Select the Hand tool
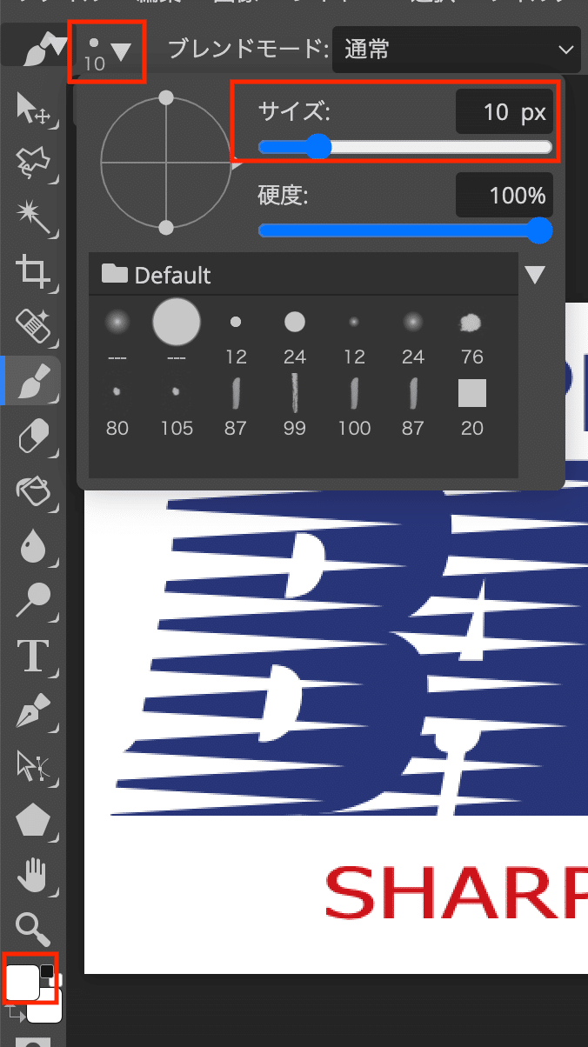The height and width of the screenshot is (1047, 588). point(33,876)
